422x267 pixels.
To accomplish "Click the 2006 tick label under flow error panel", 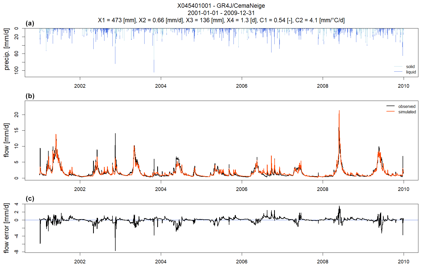I will pyautogui.click(x=242, y=262).
